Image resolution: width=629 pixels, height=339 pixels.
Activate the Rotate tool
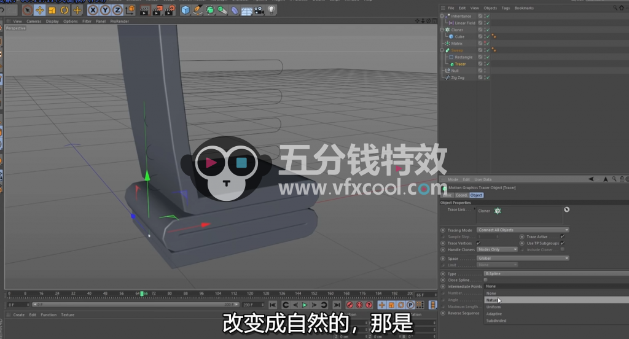[x=64, y=10]
